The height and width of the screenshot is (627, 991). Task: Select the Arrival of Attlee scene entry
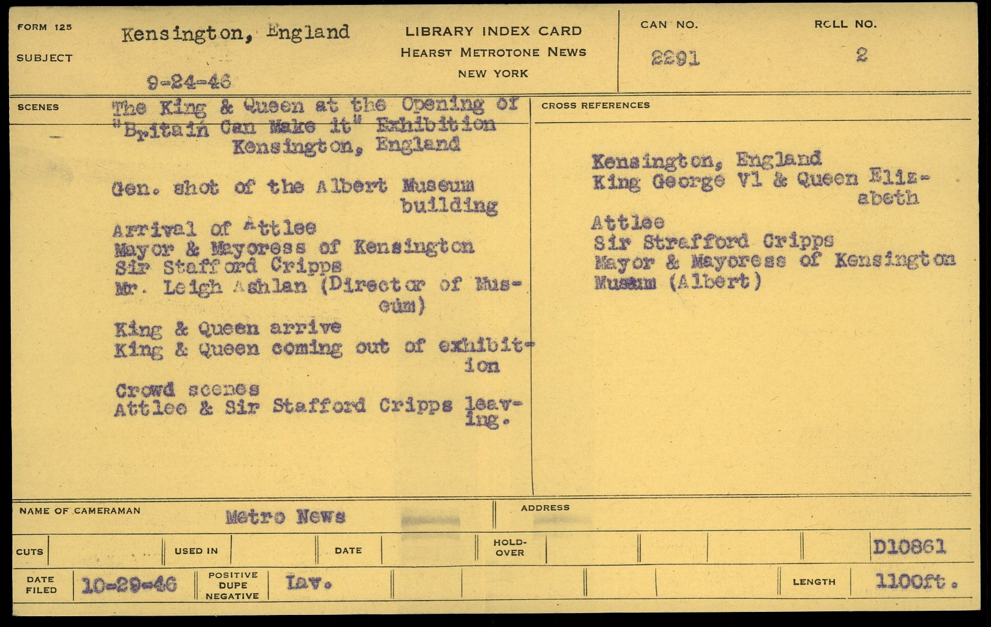pos(214,228)
